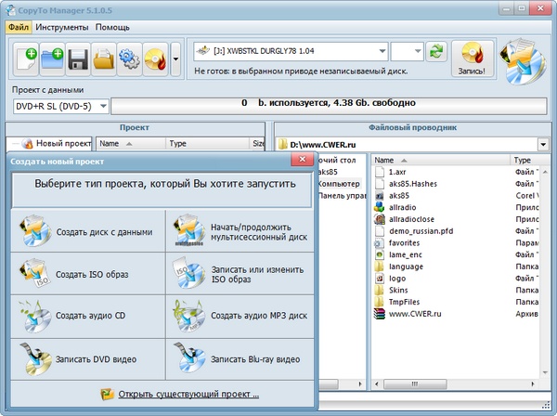Expand the drive selection dropdown
557x416 pixels.
click(x=381, y=52)
